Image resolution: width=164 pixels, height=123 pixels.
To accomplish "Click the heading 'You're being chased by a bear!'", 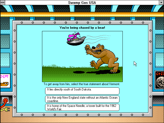I will [x=82, y=28].
